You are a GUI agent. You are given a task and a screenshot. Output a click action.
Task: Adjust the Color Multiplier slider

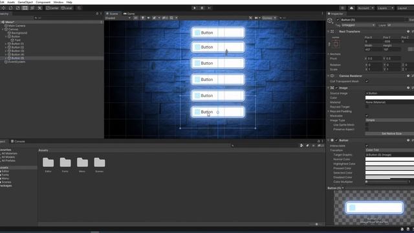[387, 182]
